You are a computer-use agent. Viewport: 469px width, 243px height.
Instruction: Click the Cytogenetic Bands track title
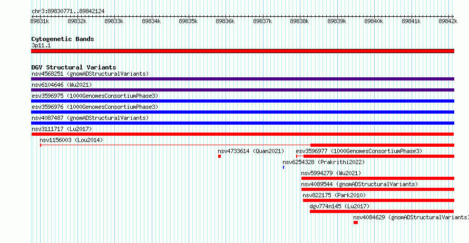tap(63, 39)
